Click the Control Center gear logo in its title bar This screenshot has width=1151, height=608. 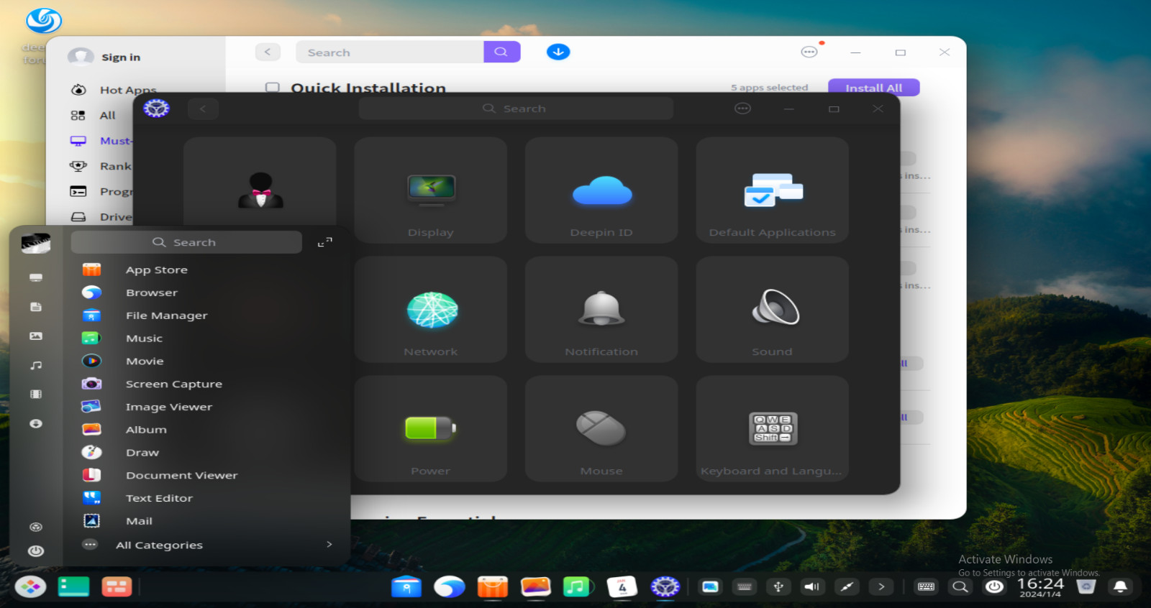156,109
